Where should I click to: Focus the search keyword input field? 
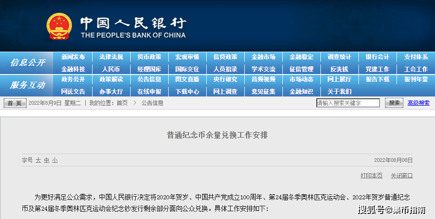click(347, 103)
